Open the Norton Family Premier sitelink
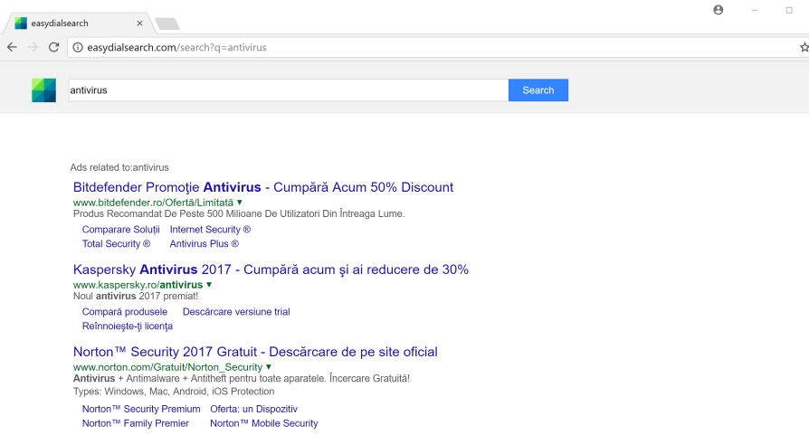 tap(135, 423)
